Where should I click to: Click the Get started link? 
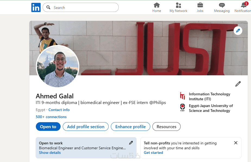[x=153, y=153]
